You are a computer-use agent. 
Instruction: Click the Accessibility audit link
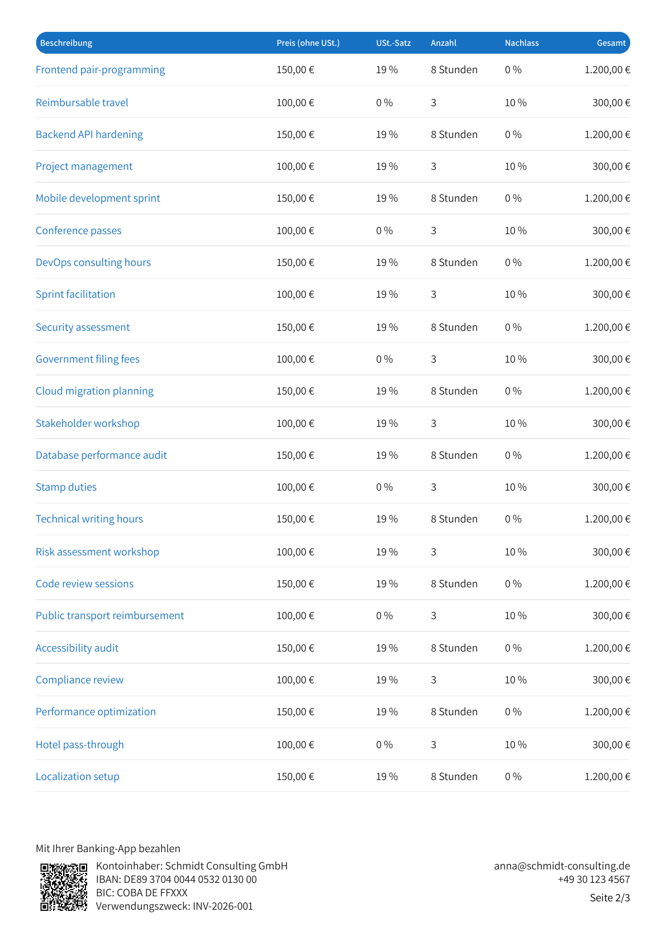pyautogui.click(x=77, y=648)
